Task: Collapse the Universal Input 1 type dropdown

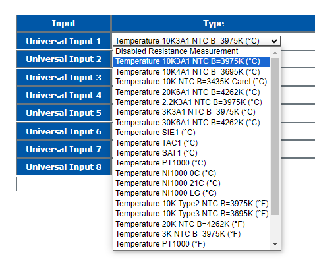Action: 197,41
